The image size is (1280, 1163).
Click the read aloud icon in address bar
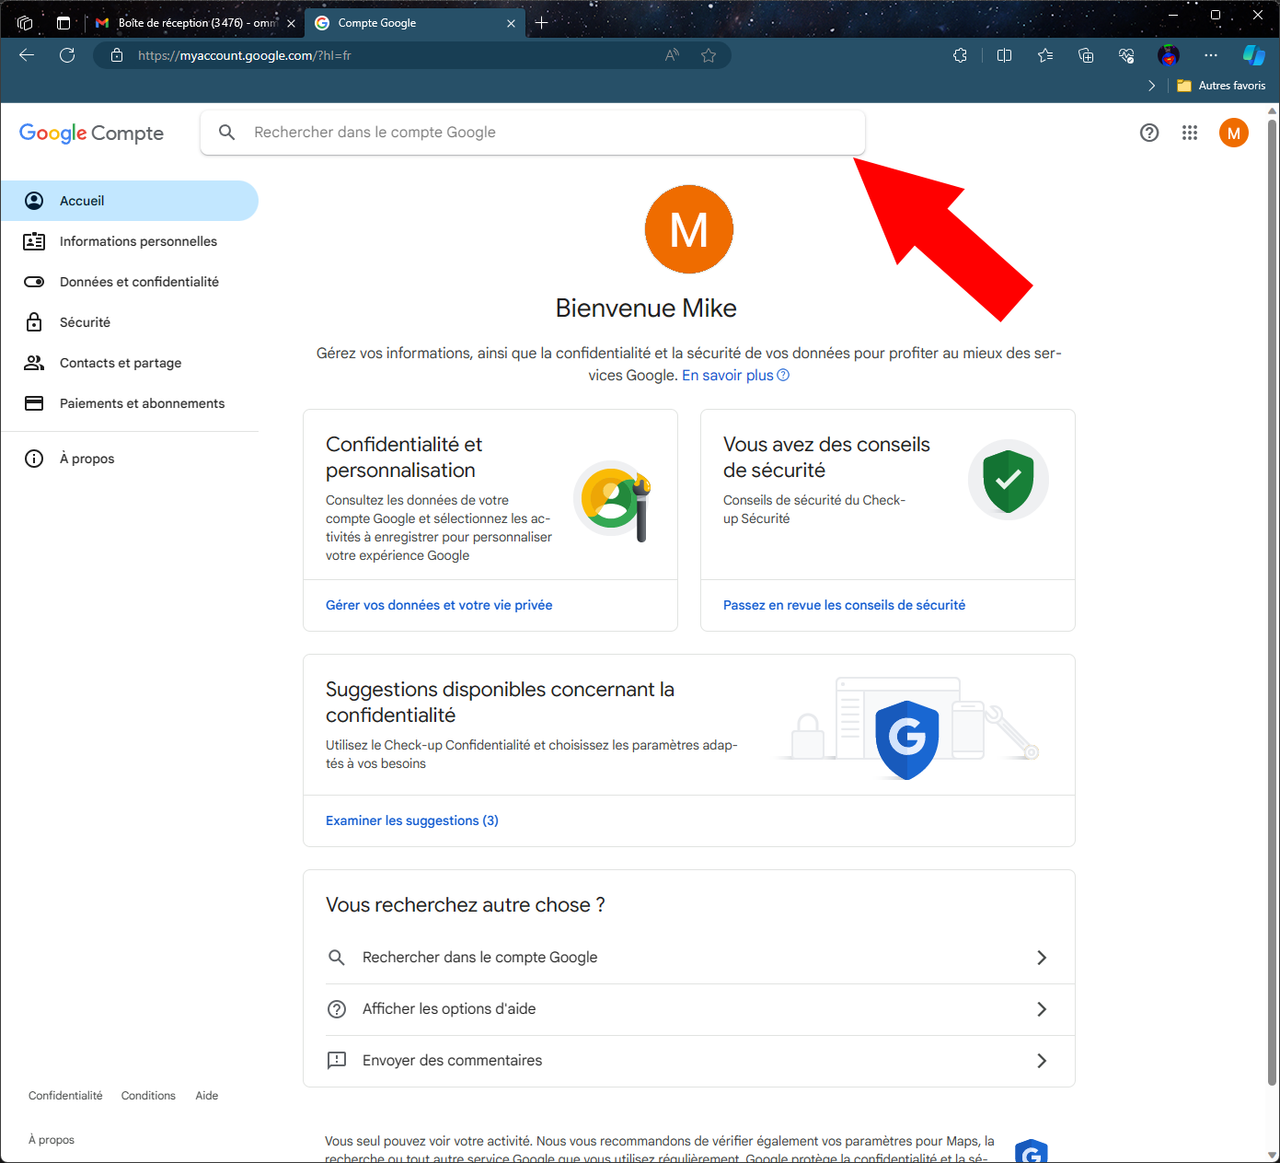(673, 55)
